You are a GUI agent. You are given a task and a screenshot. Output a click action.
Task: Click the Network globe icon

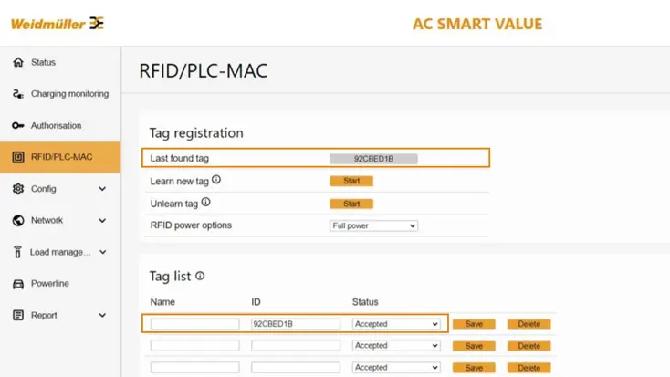point(17,221)
